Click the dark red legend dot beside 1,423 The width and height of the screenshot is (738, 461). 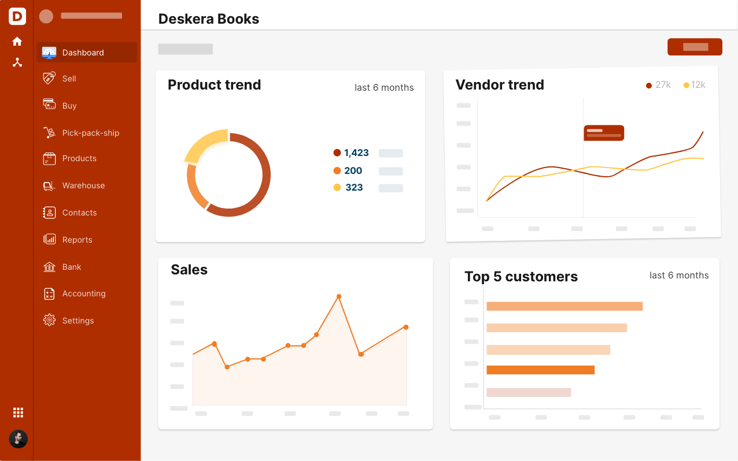[x=337, y=153]
